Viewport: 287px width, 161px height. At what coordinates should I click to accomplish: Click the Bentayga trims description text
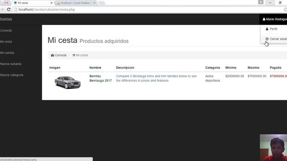157,78
